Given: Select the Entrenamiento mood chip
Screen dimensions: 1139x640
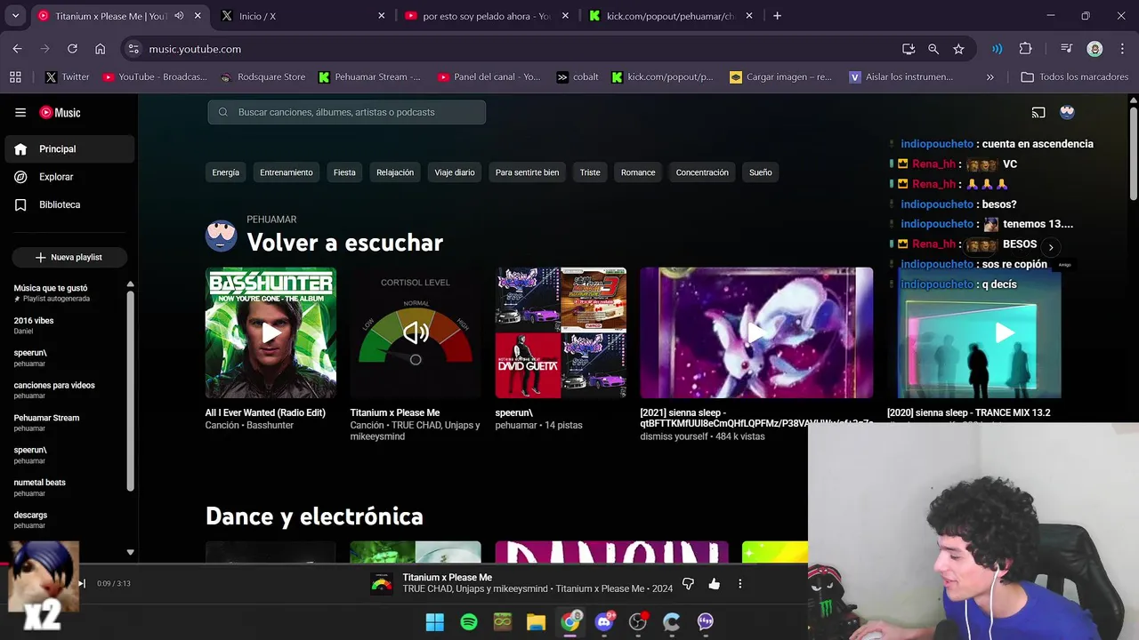Looking at the screenshot, I should pos(287,172).
